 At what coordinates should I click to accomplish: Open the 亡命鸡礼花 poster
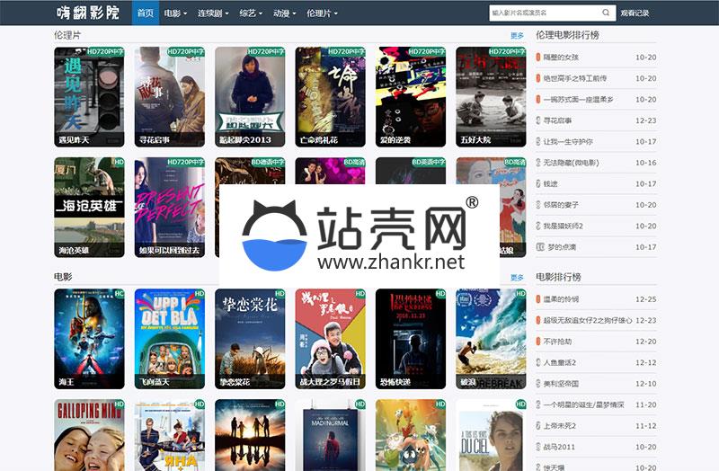330,97
